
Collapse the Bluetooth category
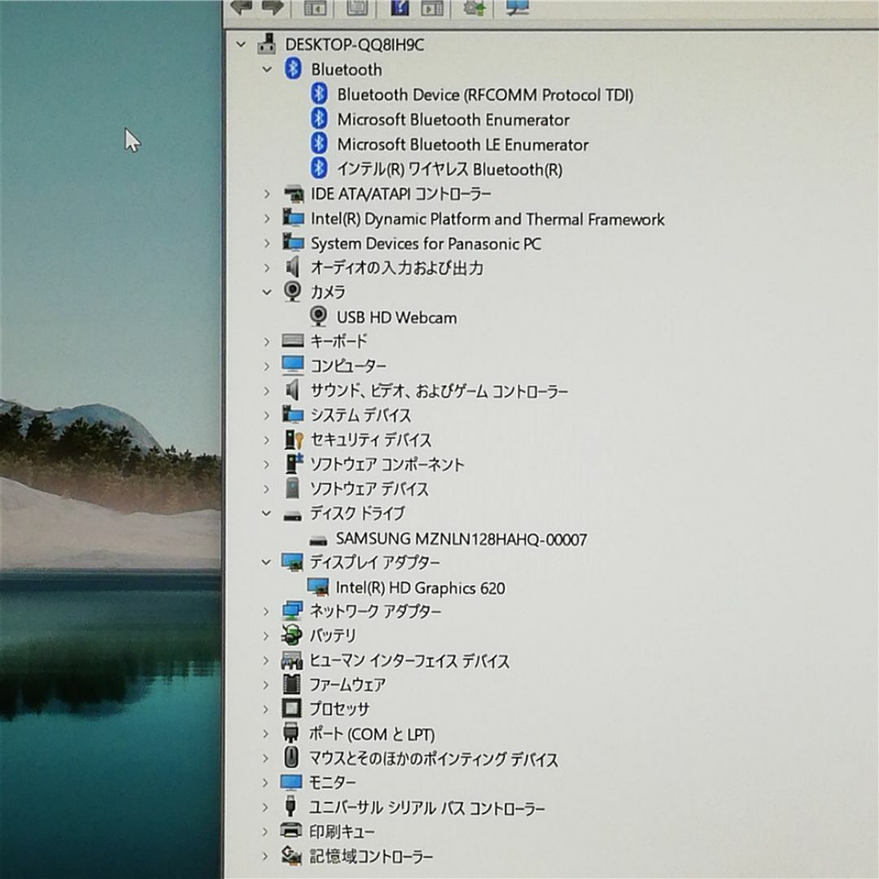click(x=268, y=69)
